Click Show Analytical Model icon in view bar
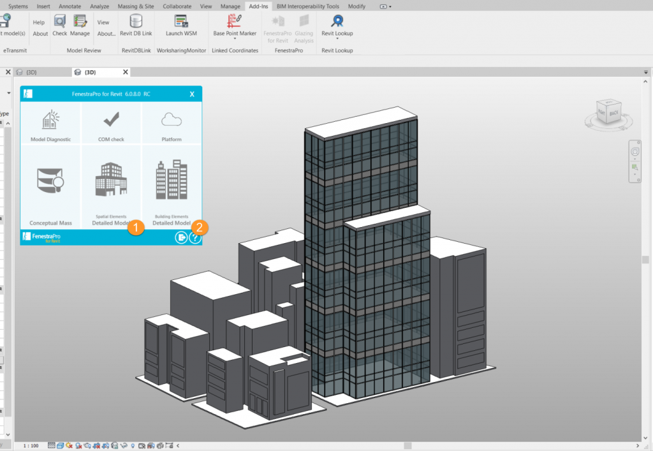 tap(151, 446)
